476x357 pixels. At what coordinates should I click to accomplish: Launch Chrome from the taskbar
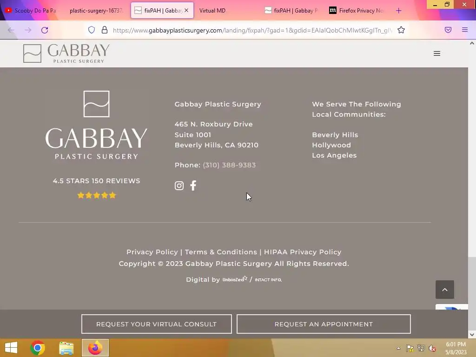[38, 348]
